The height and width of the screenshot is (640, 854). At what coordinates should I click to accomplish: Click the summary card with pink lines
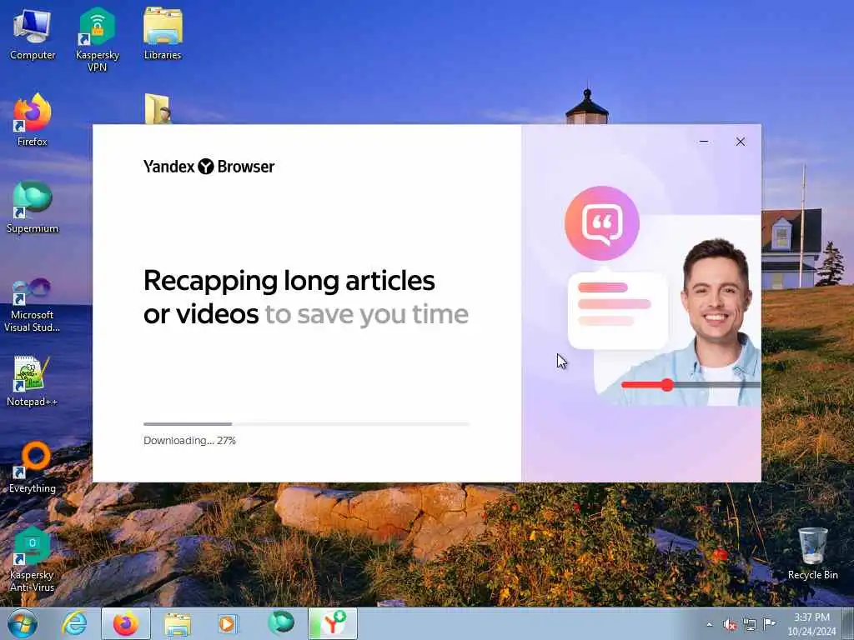pyautogui.click(x=618, y=310)
